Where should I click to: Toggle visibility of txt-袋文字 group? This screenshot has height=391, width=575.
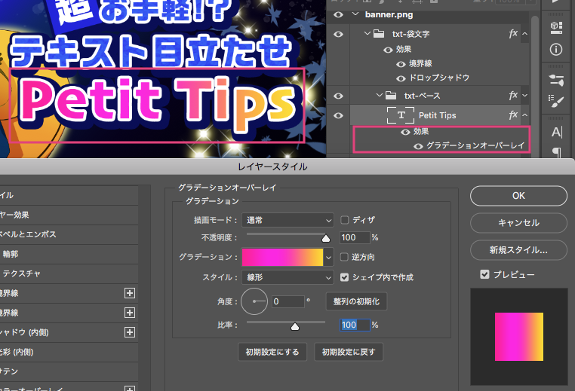click(x=338, y=34)
